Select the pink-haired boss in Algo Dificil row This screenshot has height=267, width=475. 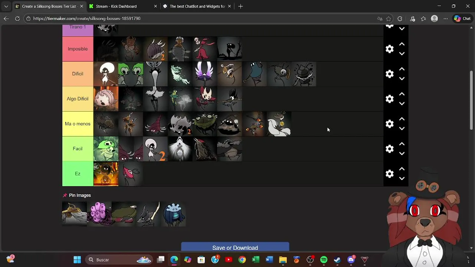[106, 99]
